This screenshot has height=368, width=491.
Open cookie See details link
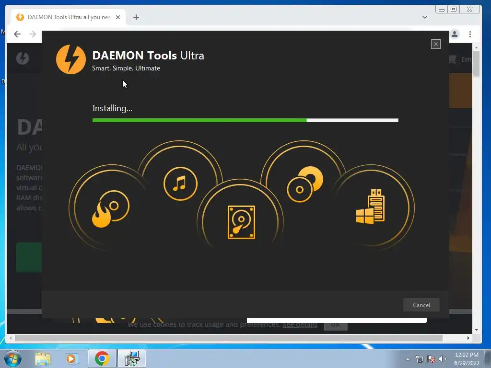tap(300, 325)
